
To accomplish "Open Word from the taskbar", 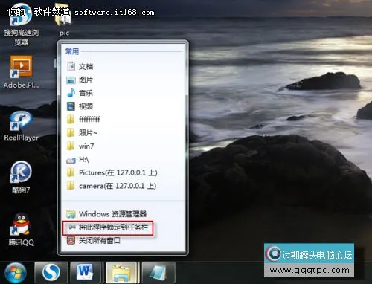I will pyautogui.click(x=85, y=273).
